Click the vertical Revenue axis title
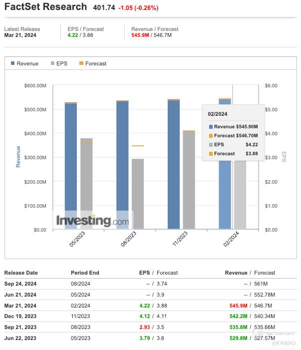 tap(18, 157)
